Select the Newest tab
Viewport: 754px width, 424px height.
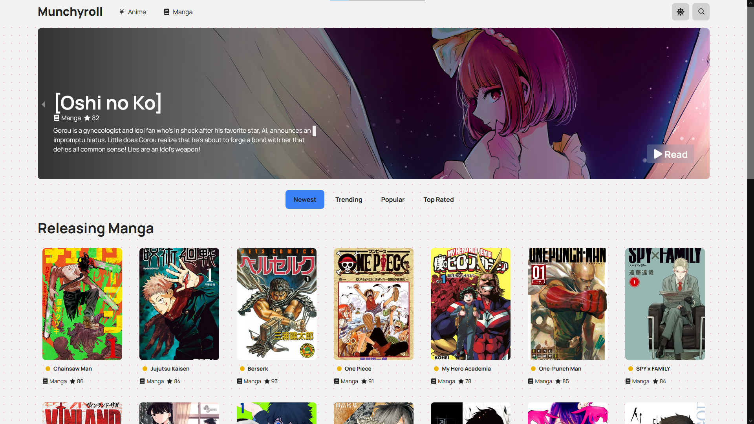[305, 199]
